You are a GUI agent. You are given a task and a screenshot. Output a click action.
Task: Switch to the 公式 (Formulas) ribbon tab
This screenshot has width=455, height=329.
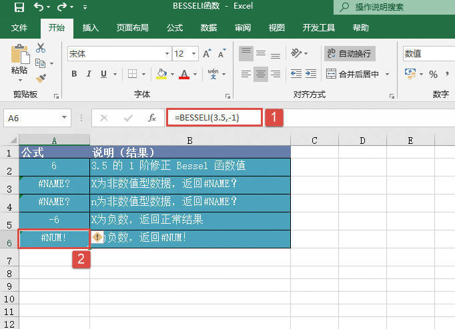point(175,28)
